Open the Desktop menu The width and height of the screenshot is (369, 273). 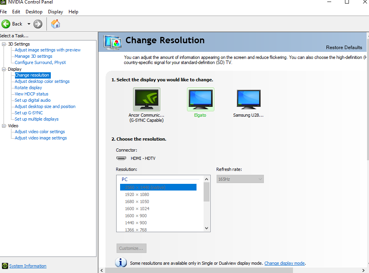tap(34, 12)
